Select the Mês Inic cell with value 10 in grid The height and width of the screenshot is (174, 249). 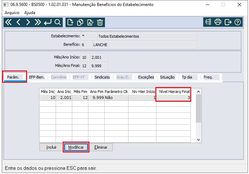[48, 98]
